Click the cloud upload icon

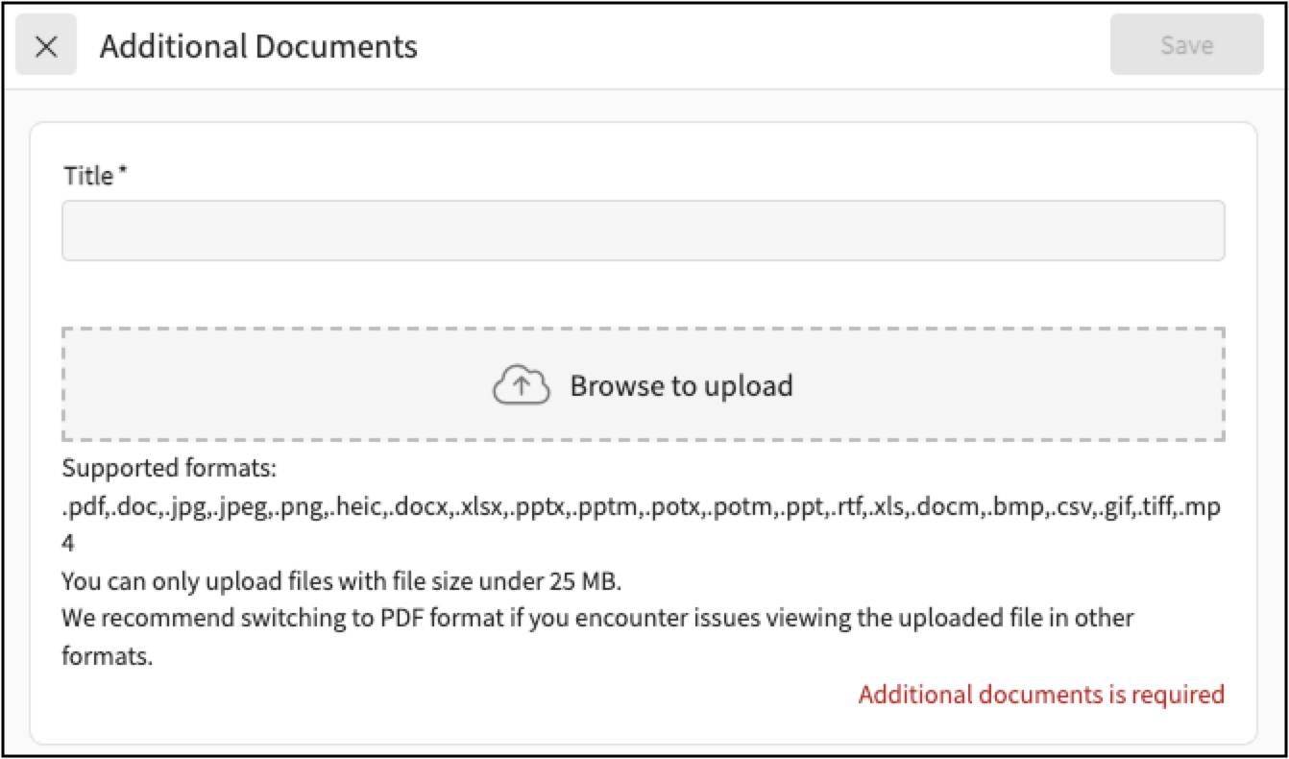(x=521, y=385)
